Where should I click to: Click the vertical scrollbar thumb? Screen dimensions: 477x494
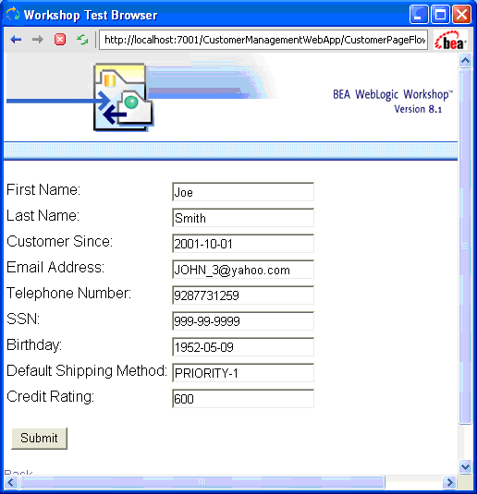[x=466, y=247]
